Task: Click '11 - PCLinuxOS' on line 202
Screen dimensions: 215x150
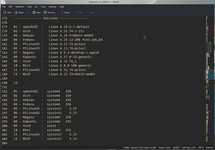Action: 26,134
